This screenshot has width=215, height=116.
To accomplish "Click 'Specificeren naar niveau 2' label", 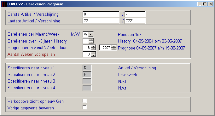I will pos(31,75).
